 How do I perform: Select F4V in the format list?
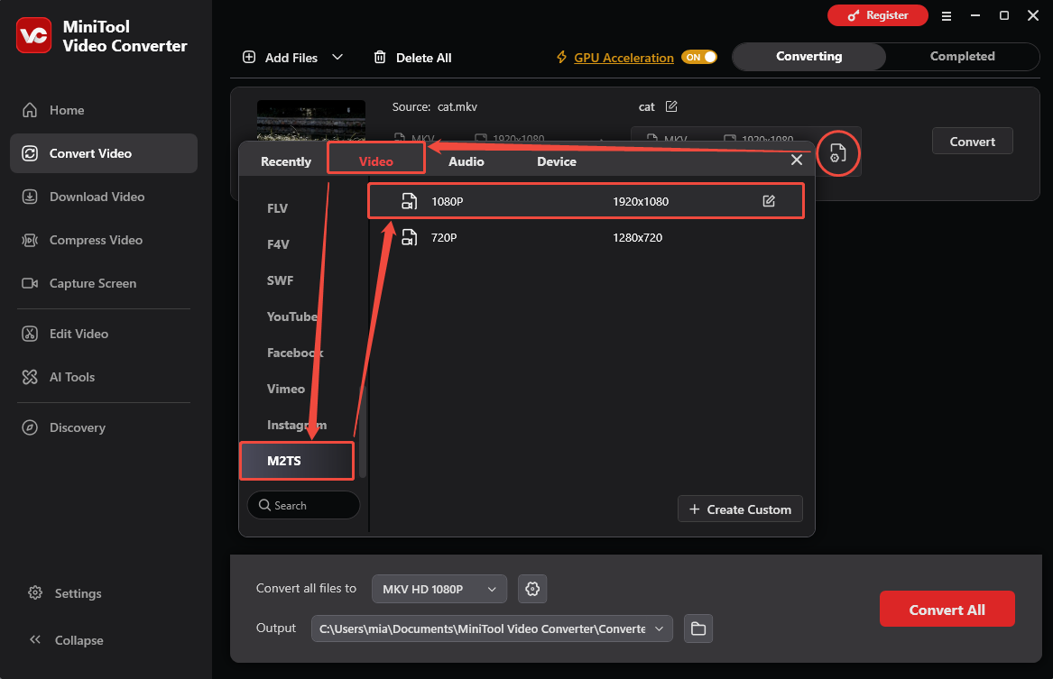click(x=278, y=244)
